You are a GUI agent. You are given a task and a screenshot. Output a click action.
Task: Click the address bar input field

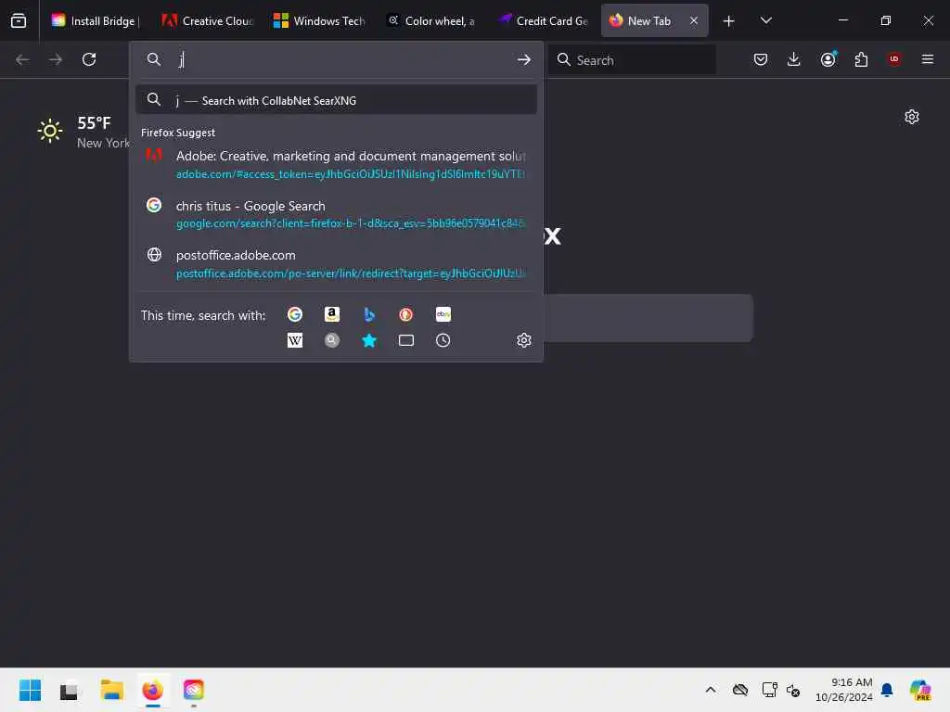click(345, 59)
